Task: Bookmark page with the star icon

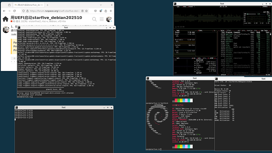Action: coord(86,11)
